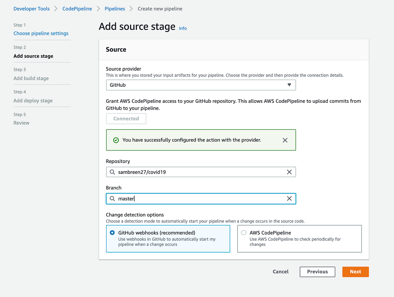This screenshot has width=394, height=297.
Task: Navigate to Pipelines breadcrumb
Action: 115,9
